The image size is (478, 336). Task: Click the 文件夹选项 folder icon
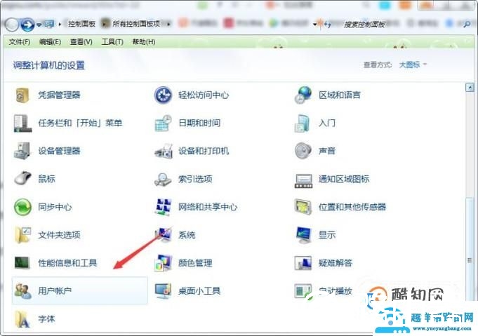click(x=23, y=235)
